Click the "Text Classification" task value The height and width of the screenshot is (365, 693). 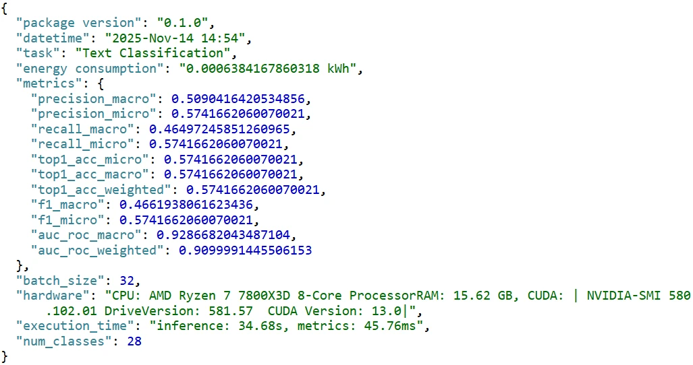[x=156, y=53]
